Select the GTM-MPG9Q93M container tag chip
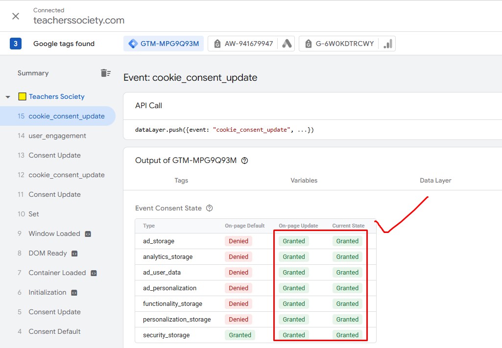Screen dimensions: 502x348 pos(164,44)
